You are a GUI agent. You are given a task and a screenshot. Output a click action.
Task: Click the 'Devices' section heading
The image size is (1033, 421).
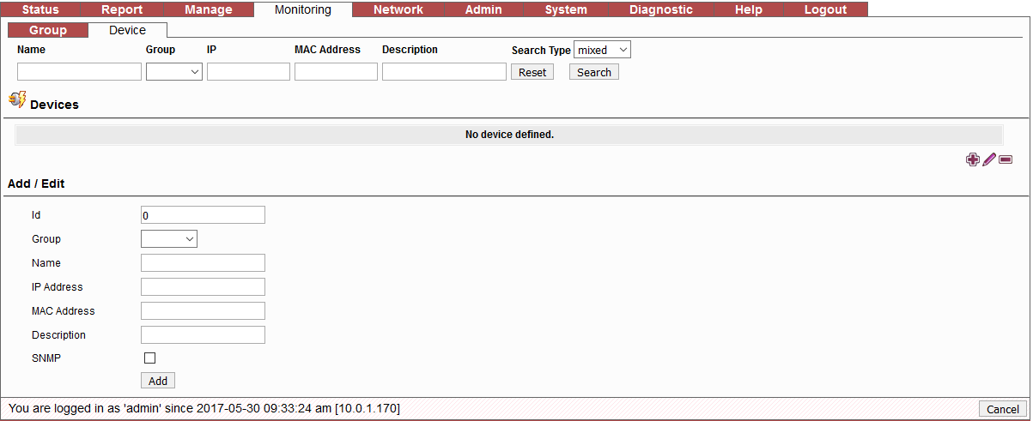[x=54, y=105]
